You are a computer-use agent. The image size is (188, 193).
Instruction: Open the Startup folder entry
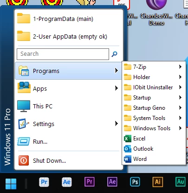154,98
